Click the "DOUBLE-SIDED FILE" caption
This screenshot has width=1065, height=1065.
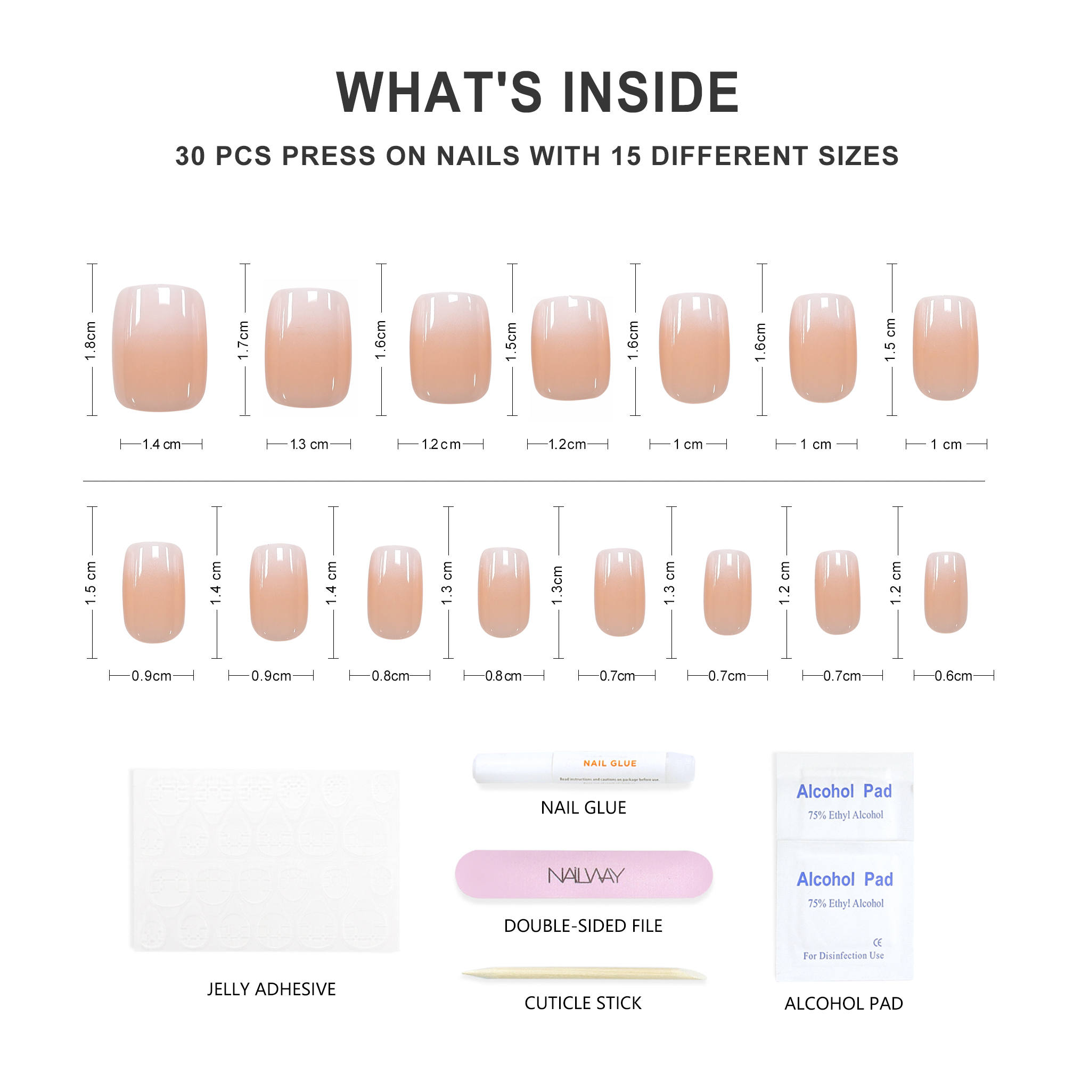(x=583, y=926)
